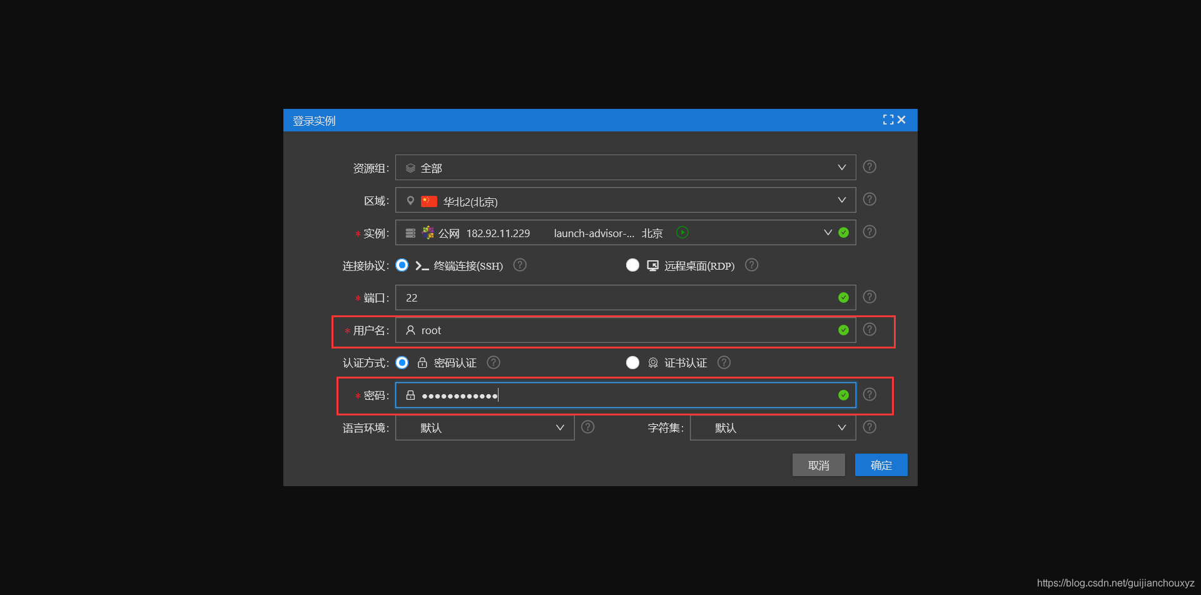Click the server icon in 实例 field
1201x595 pixels.
410,233
